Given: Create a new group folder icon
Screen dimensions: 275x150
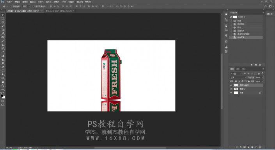Looking at the screenshot, I should 252,147.
